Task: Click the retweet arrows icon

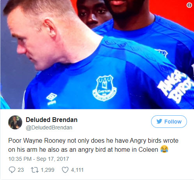Action: 35,170
